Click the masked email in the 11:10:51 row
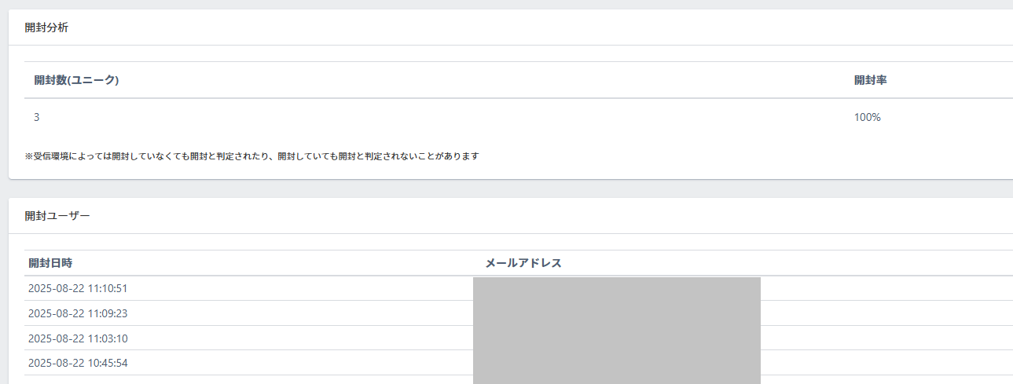The width and height of the screenshot is (1013, 384). (616, 288)
